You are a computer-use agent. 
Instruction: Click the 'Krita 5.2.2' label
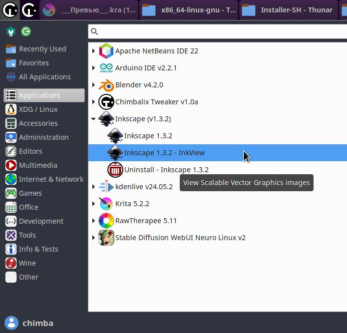[132, 204]
